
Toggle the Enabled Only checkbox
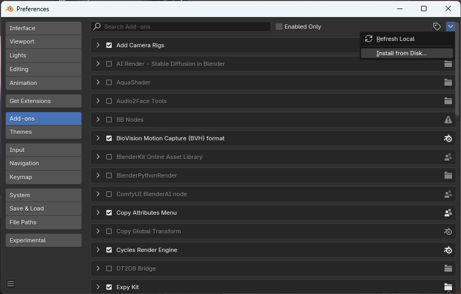click(x=279, y=27)
